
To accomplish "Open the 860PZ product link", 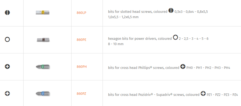I will click(81, 94).
